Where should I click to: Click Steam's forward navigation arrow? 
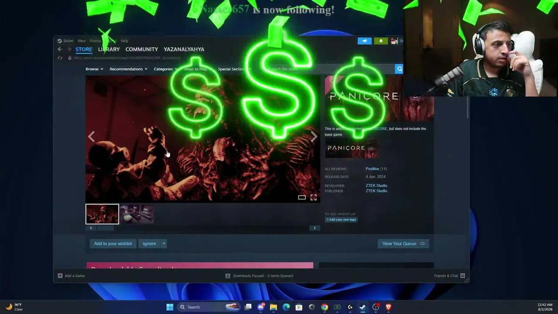click(x=69, y=49)
